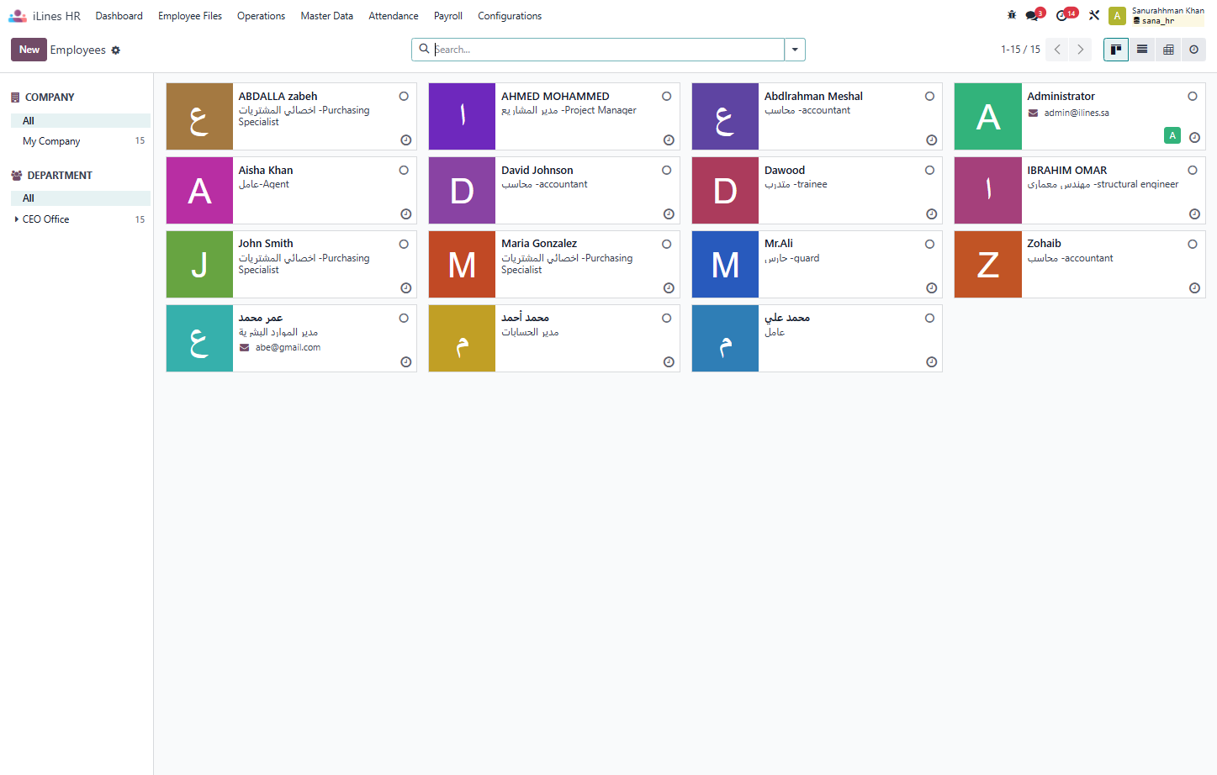Focus the employee search field
1217x775 pixels.
(609, 50)
